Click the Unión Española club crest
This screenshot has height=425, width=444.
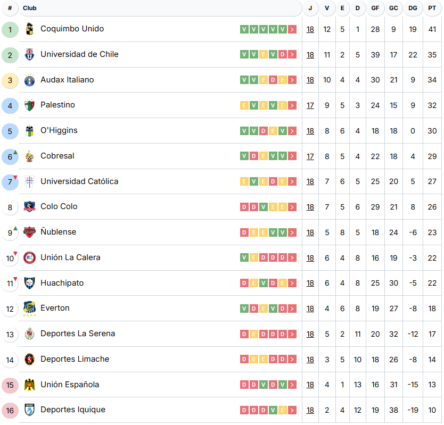(x=30, y=385)
